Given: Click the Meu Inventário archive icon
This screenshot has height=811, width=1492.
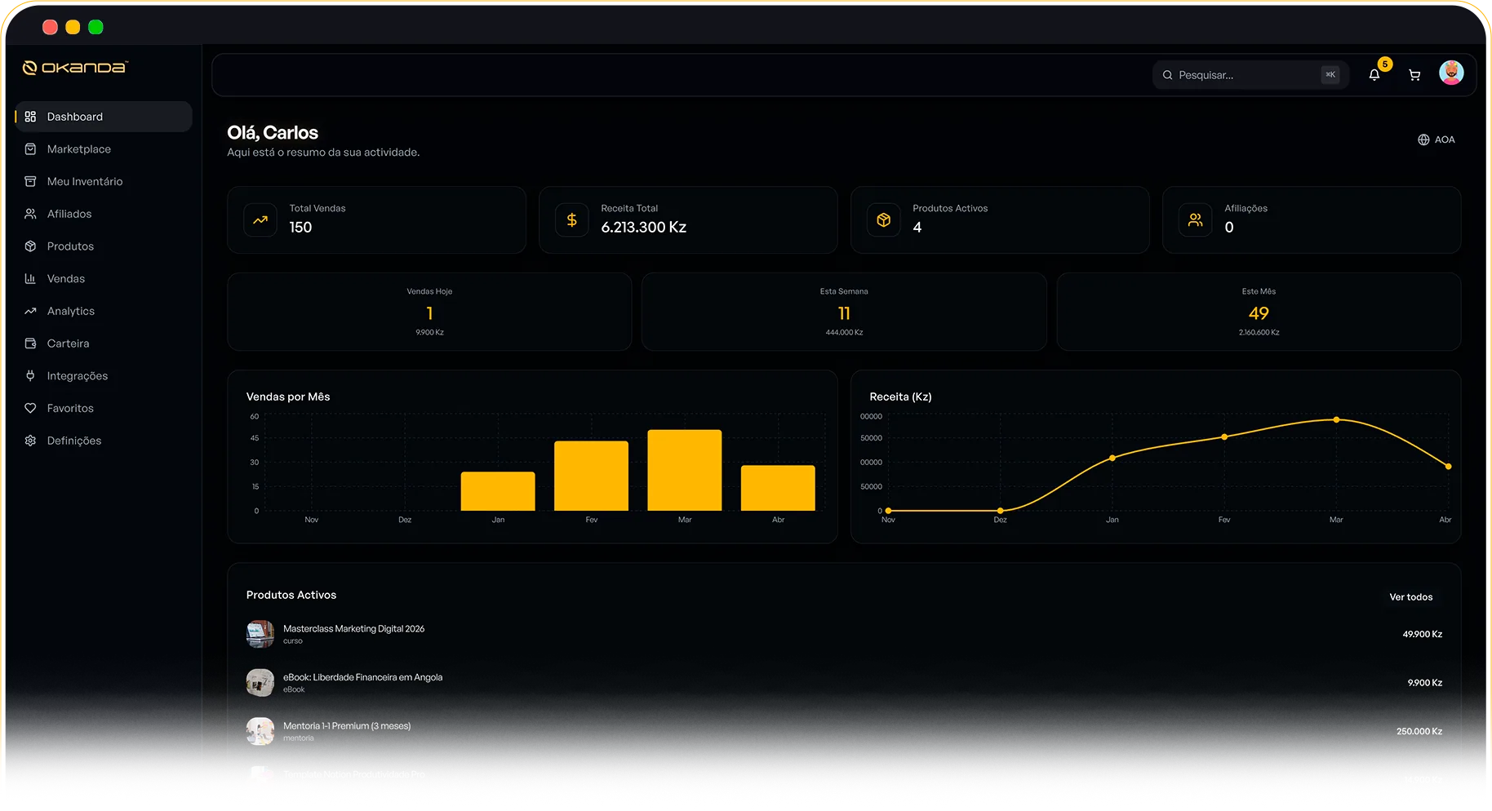Looking at the screenshot, I should (x=30, y=181).
